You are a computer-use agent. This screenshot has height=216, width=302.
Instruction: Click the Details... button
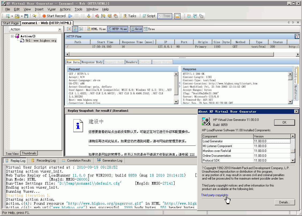click(x=285, y=202)
